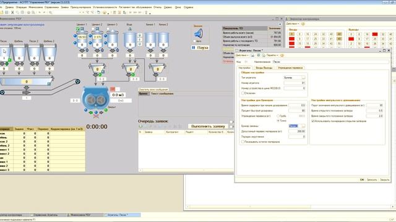Toggle Использовать поочередное открытие затворов checkbox
396x222 pixels.
312,121
